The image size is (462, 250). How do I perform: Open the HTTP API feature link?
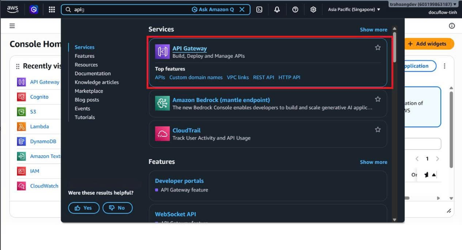[289, 77]
